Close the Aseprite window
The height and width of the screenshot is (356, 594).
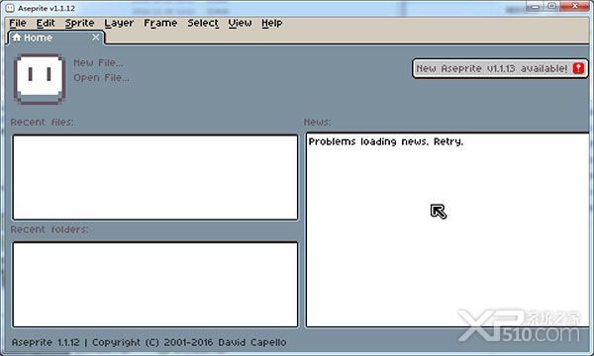(x=574, y=6)
